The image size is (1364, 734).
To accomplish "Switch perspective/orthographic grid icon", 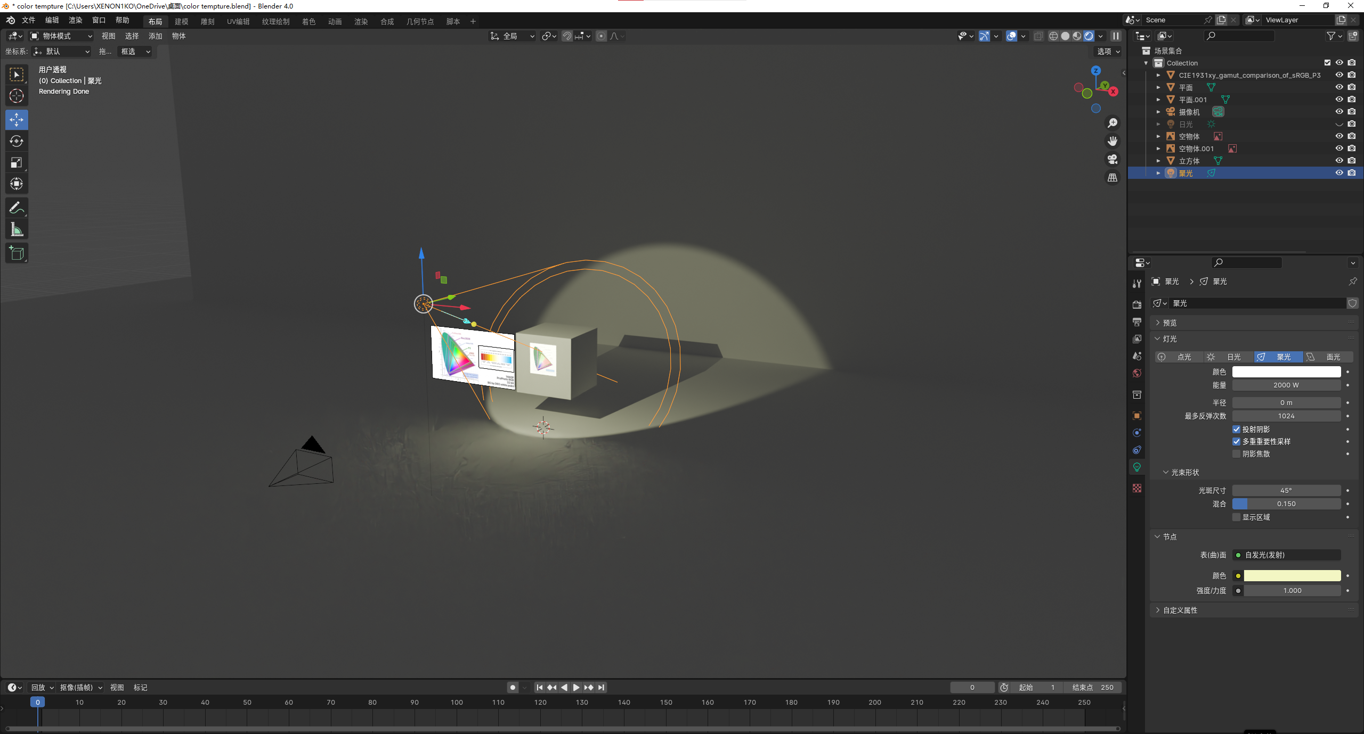I will click(1113, 177).
